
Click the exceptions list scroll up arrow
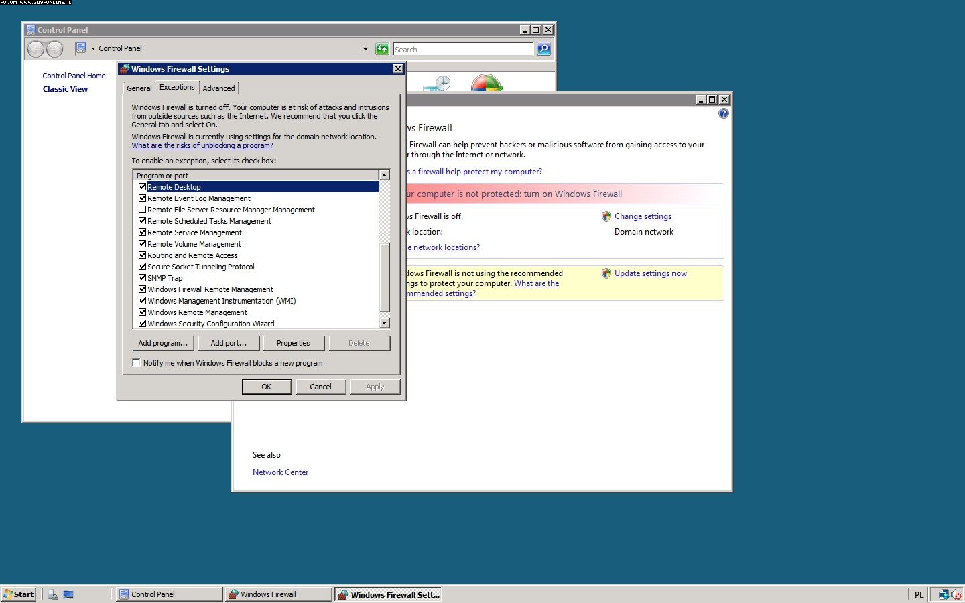point(385,175)
